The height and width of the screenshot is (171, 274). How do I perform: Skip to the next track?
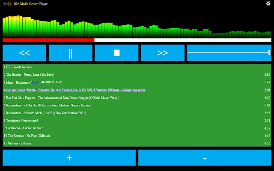163,53
